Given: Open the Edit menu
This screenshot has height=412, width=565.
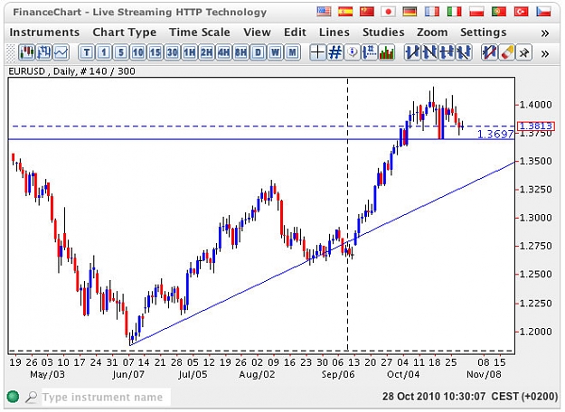Looking at the screenshot, I should point(295,33).
